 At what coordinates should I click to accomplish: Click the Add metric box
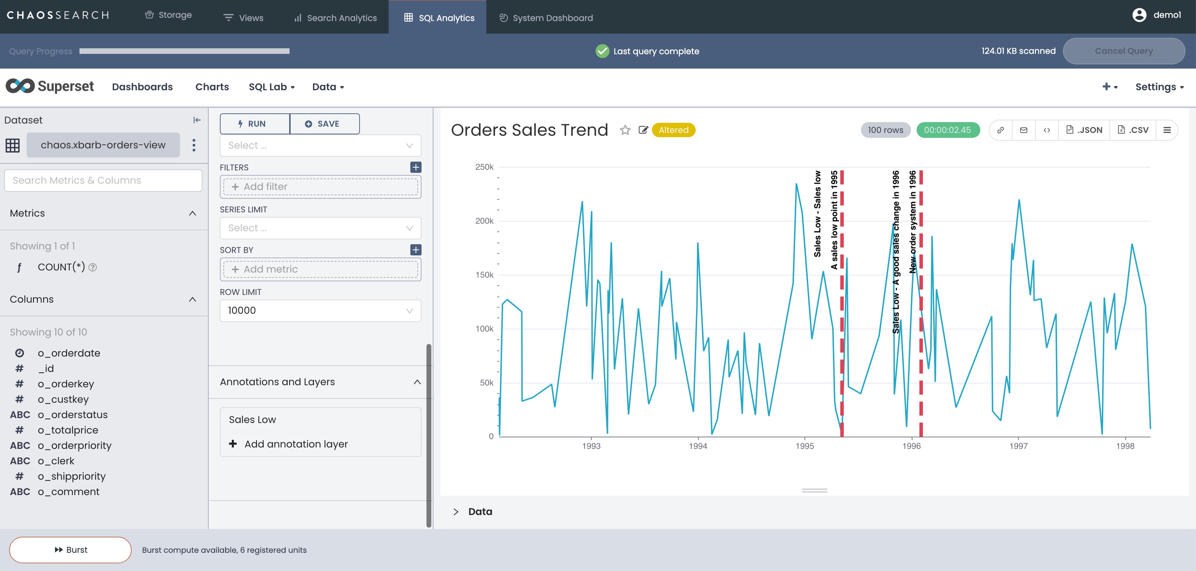point(320,269)
